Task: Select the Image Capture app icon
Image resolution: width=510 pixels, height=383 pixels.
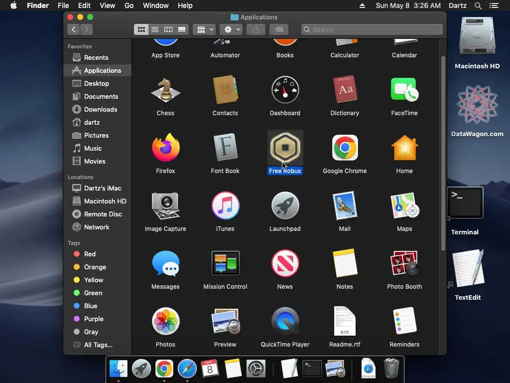Action: 165,206
